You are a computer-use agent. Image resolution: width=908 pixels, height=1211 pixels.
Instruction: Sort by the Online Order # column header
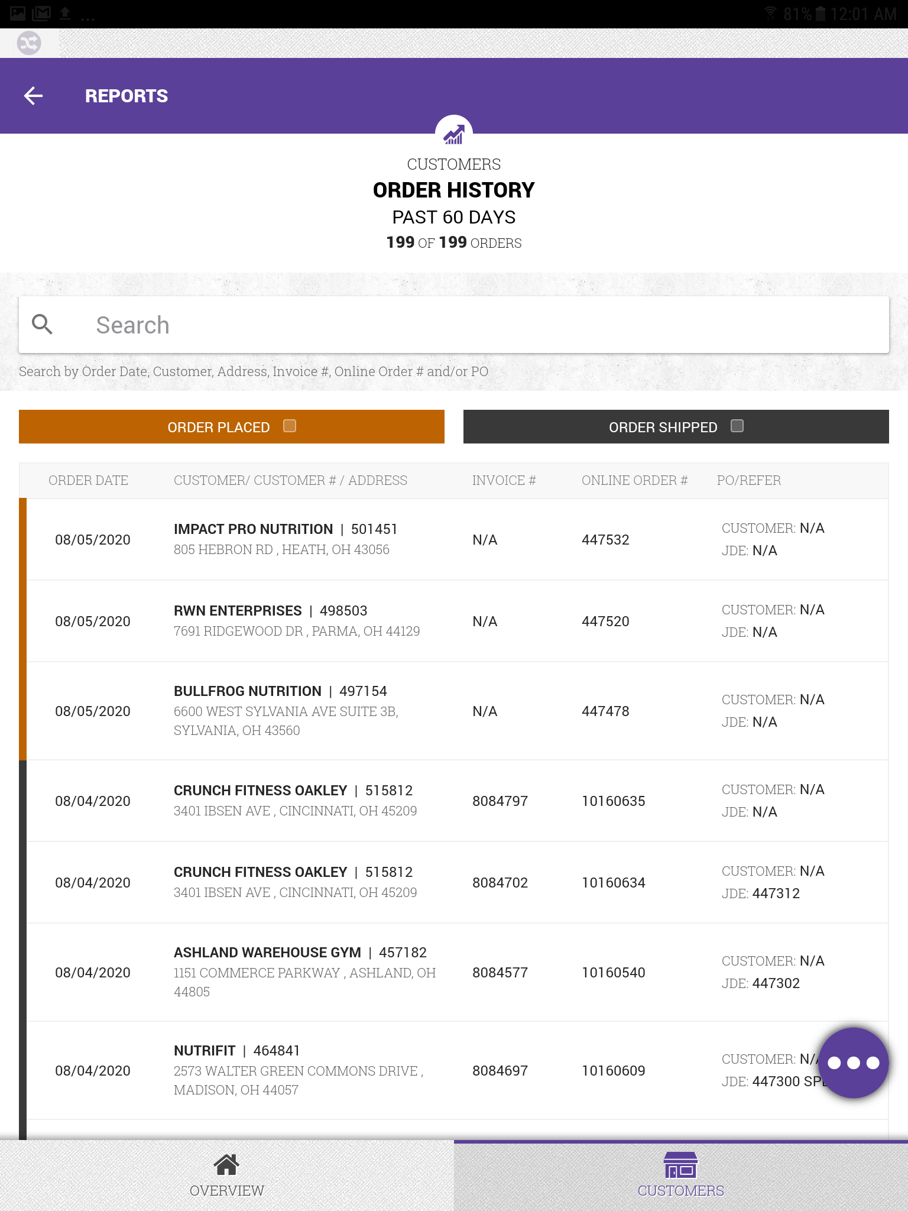(634, 480)
